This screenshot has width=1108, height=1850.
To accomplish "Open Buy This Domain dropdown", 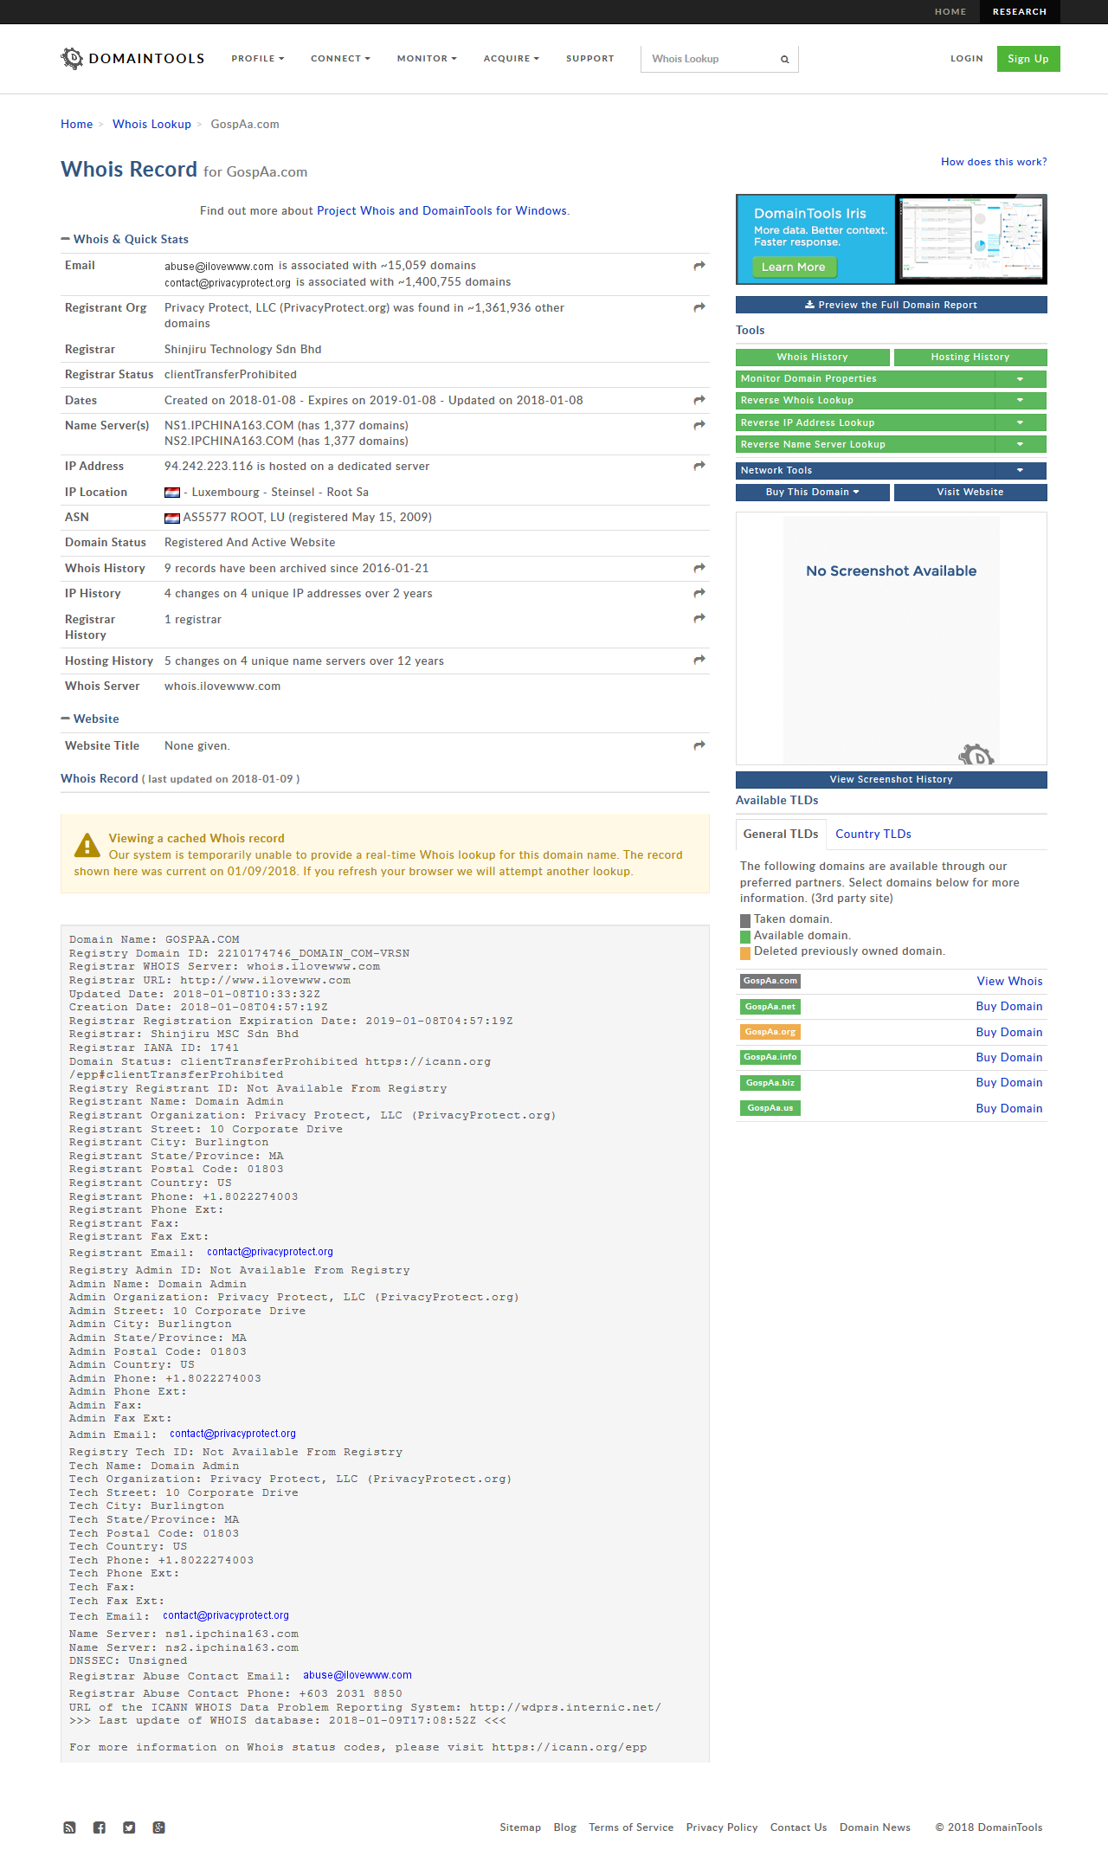I will [x=813, y=492].
